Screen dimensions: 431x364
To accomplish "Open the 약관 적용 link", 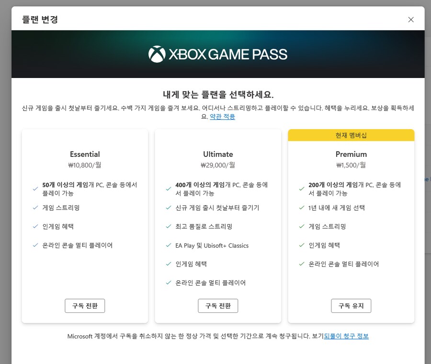I will pos(222,116).
